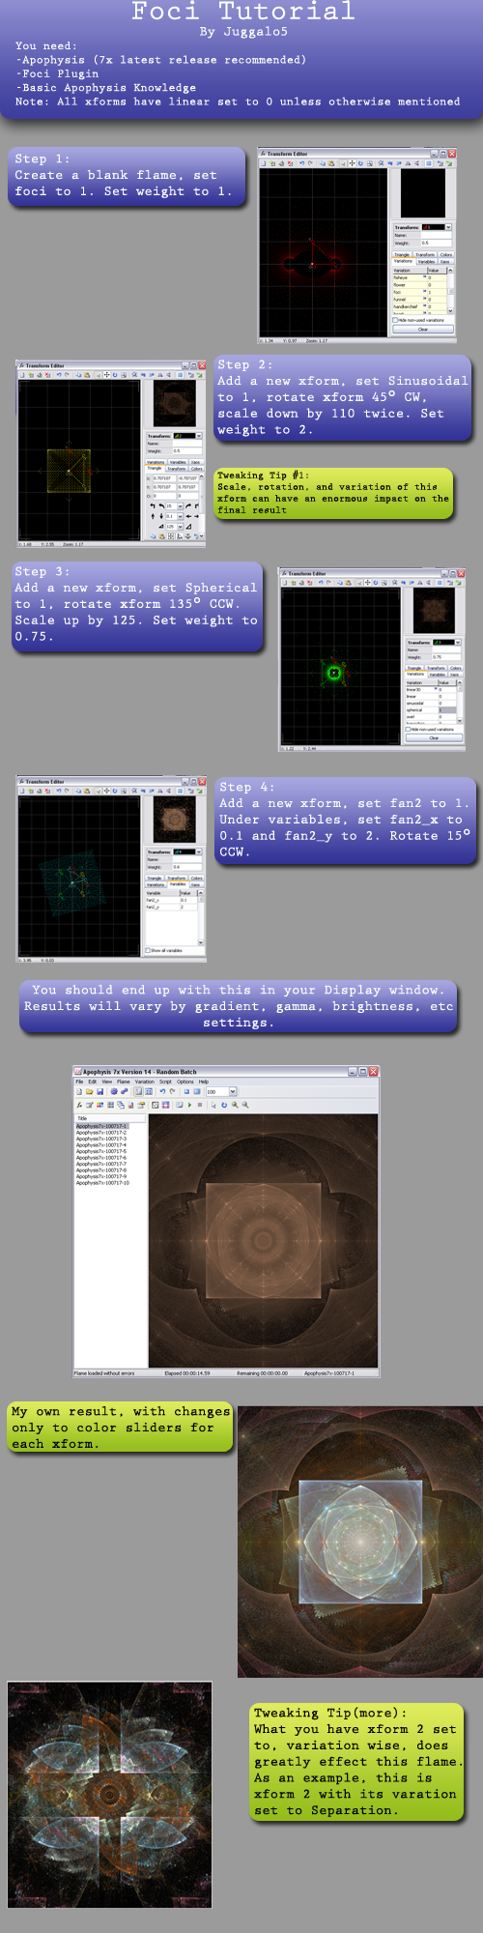Switch to Colors tab in red foci editor
Image resolution: width=483 pixels, height=1933 pixels.
pos(446,254)
